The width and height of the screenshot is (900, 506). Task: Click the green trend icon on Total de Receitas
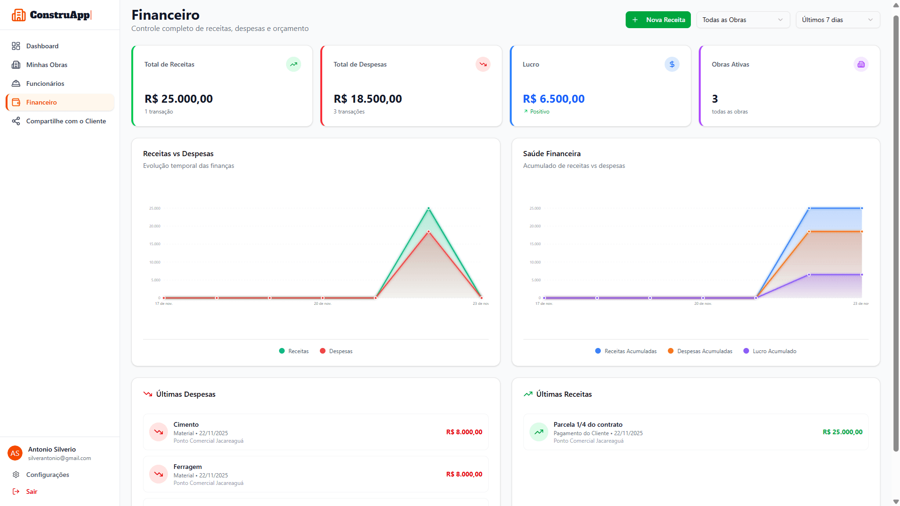click(293, 64)
